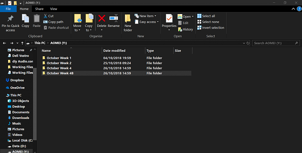Image resolution: width=302 pixels, height=153 pixels.
Task: Expand the address bar history dropdown
Action: pyautogui.click(x=244, y=43)
